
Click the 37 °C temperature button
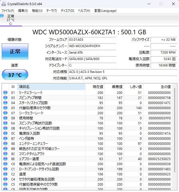pos(15,75)
